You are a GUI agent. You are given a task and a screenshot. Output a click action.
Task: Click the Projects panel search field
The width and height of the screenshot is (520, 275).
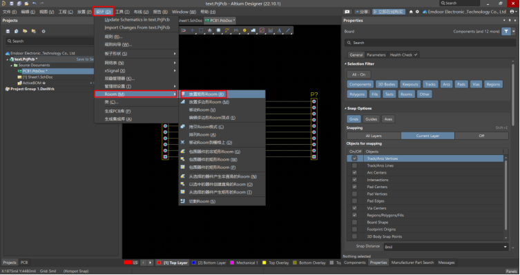coord(50,41)
